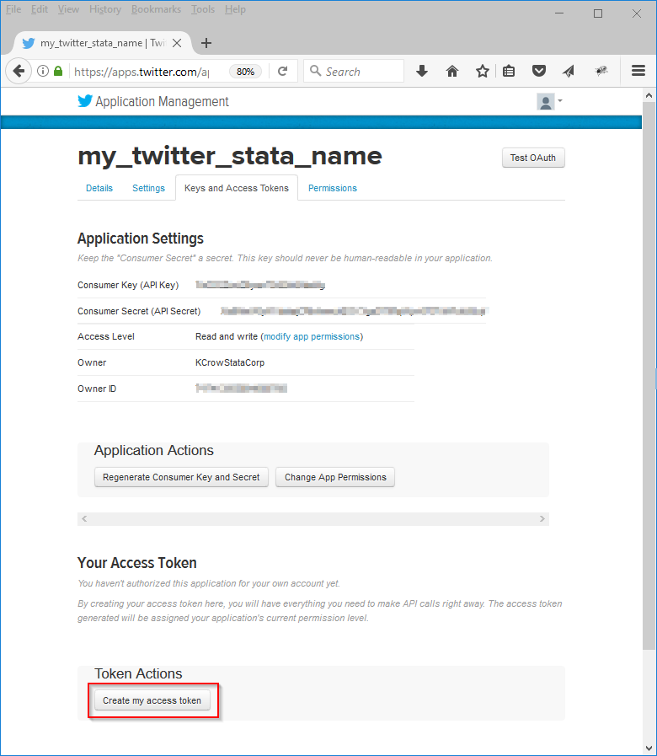Reset the 80% zoom level indicator
Screen dimensions: 657x756
245,72
